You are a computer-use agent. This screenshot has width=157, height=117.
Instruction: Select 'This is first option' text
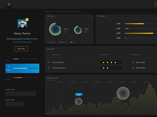[58, 62]
